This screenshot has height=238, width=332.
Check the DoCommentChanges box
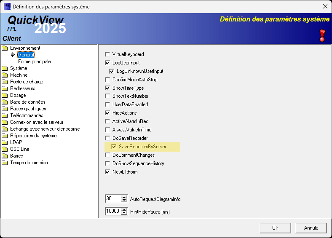[107, 155]
